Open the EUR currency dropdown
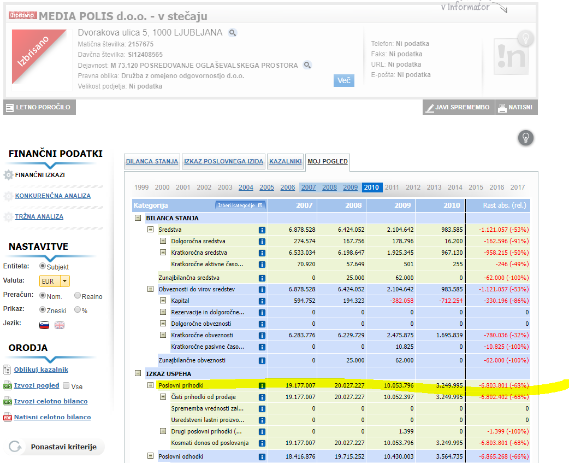Image resolution: width=569 pixels, height=463 pixels. 65,281
